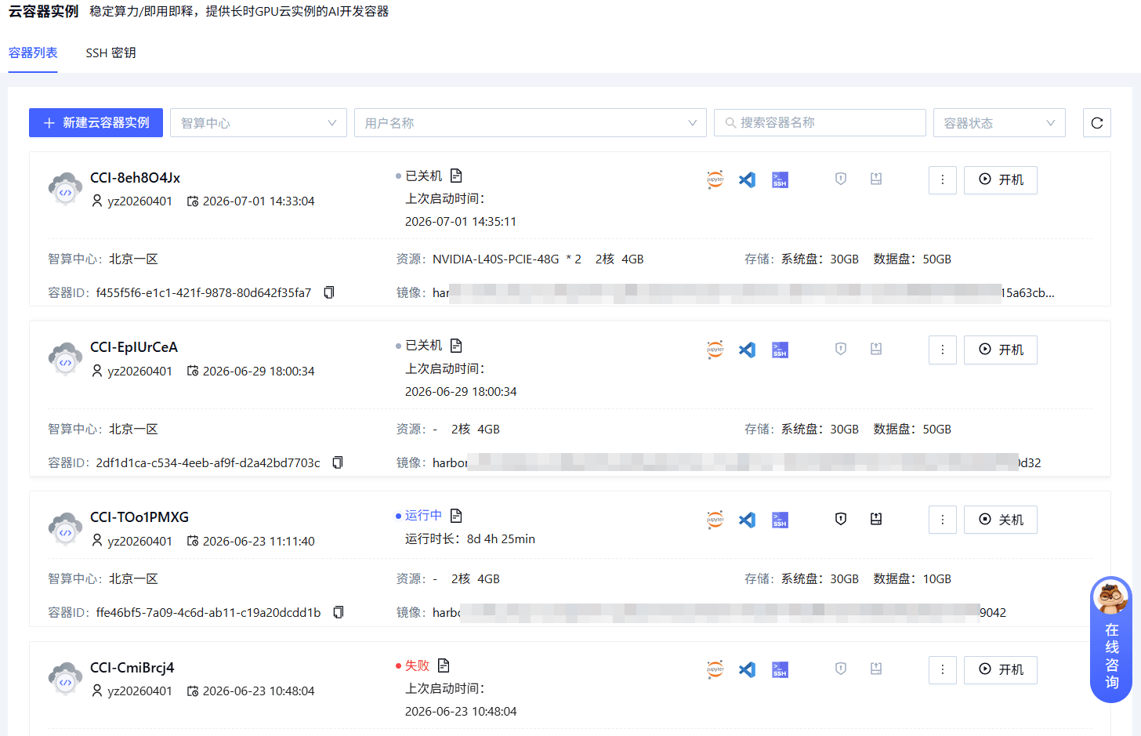
Task: Open 容器状态 filter dropdown
Action: 999,123
